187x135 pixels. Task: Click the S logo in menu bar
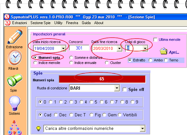tap(7, 23)
